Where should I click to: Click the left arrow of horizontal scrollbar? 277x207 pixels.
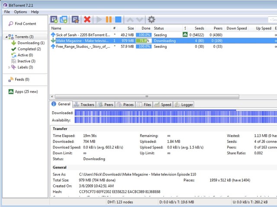pyautogui.click(x=52, y=97)
